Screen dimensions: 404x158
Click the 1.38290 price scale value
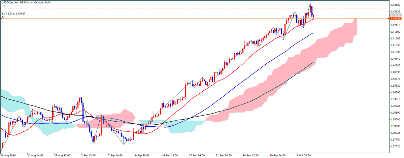pyautogui.click(x=396, y=126)
